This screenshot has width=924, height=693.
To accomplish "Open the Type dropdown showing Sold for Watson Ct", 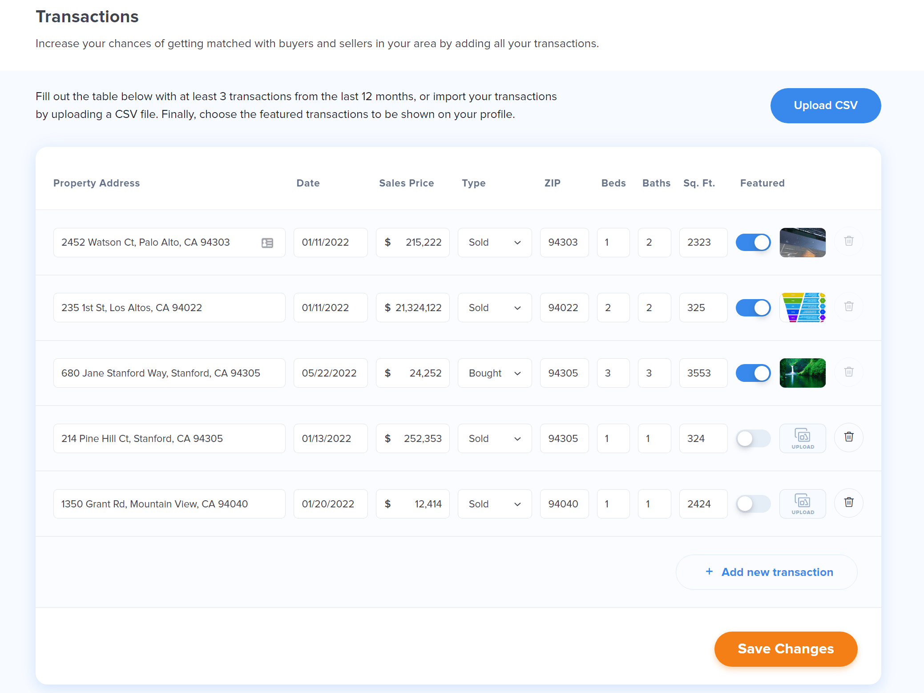I will [x=494, y=242].
